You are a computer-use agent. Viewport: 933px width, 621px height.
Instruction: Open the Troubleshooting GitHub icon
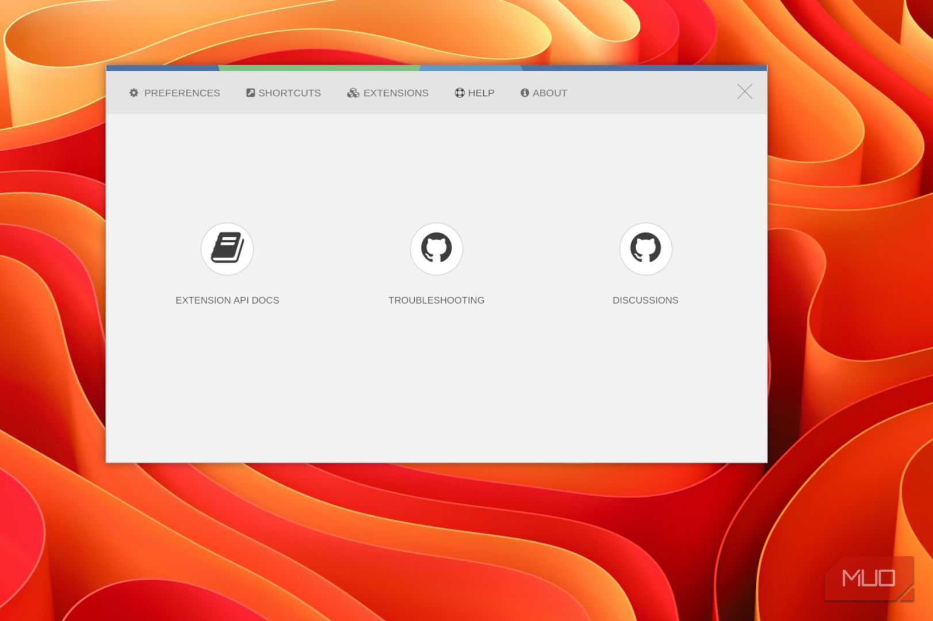click(x=436, y=249)
